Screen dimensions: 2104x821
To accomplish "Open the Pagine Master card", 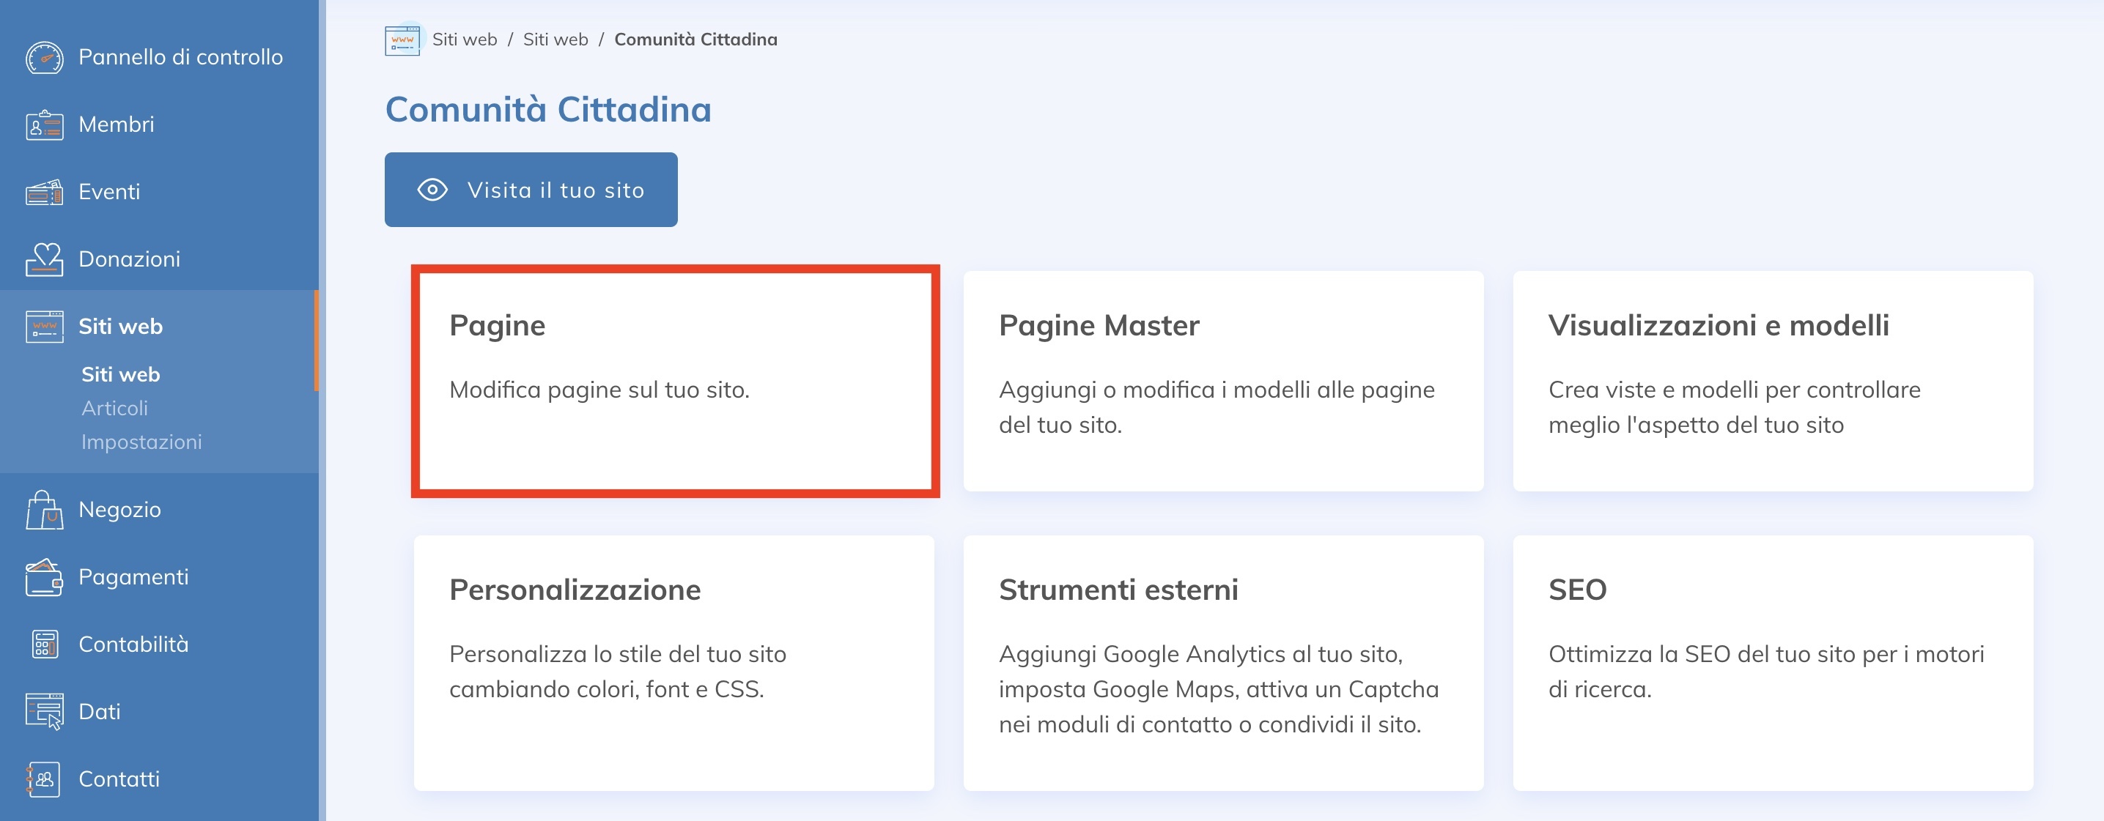I will pos(1222,381).
